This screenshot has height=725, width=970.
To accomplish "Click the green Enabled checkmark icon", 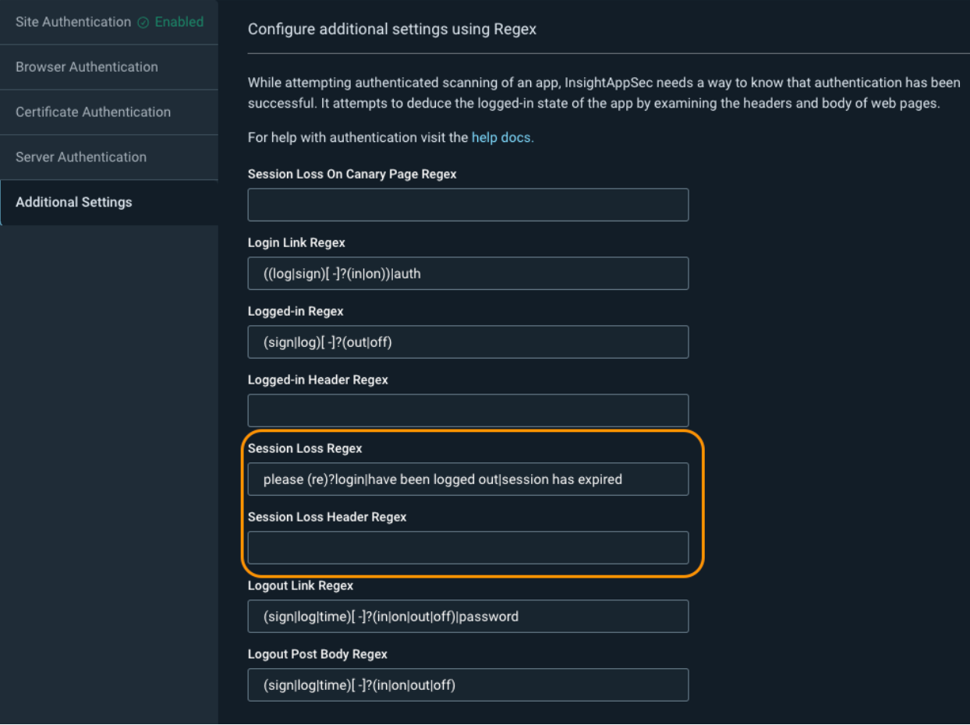I will point(143,23).
